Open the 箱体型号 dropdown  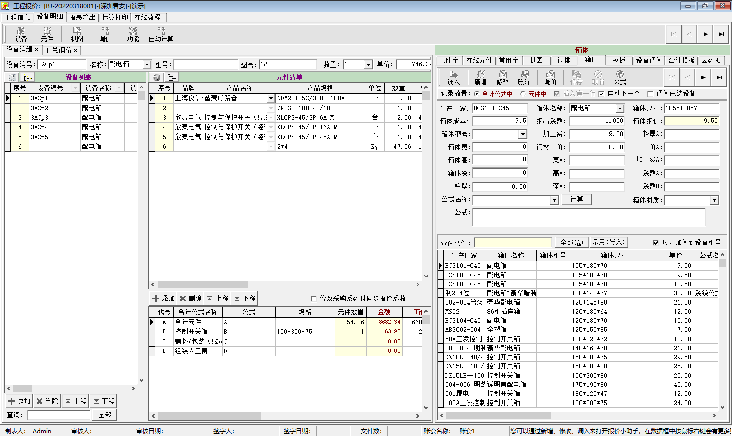coord(523,134)
